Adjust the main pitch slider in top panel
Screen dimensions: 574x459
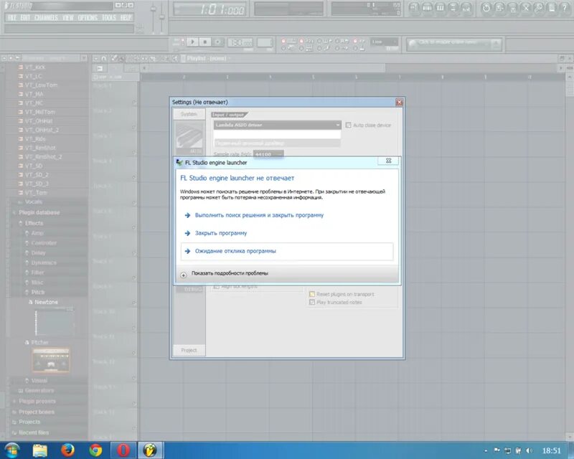pos(162,17)
